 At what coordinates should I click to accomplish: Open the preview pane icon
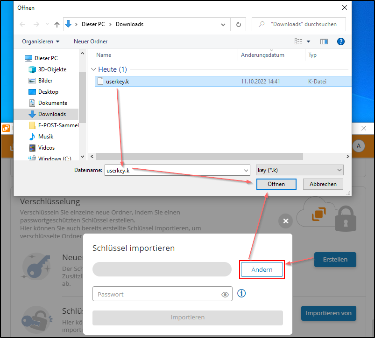[x=324, y=41]
